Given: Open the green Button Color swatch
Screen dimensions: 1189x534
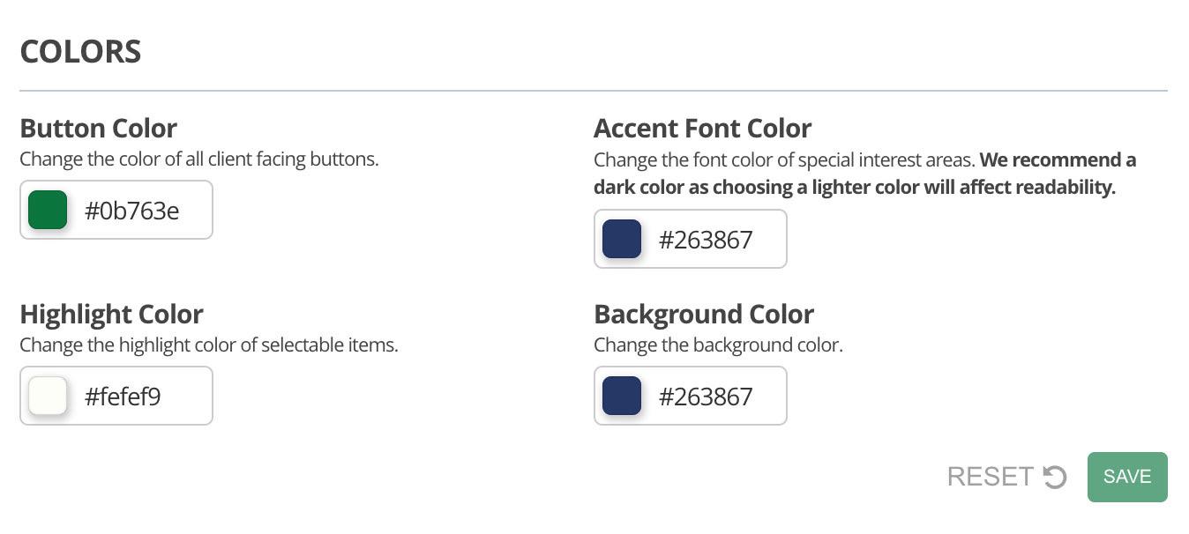Looking at the screenshot, I should [x=48, y=210].
